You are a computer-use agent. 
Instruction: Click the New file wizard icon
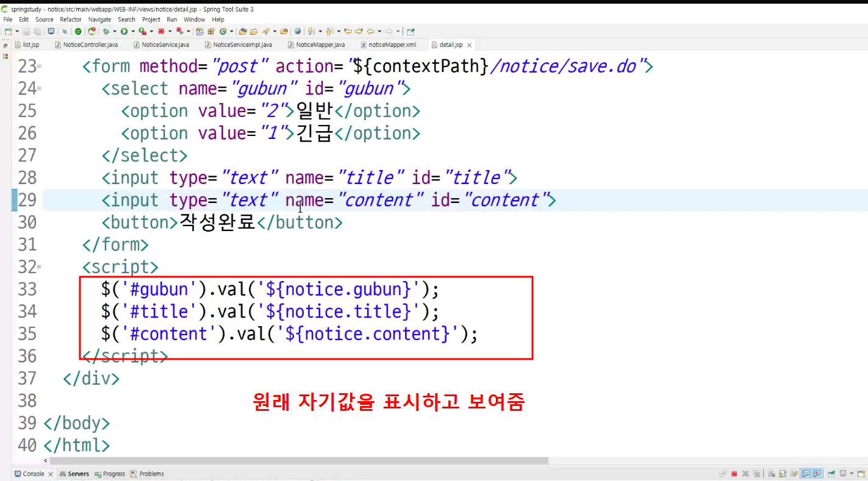point(8,31)
